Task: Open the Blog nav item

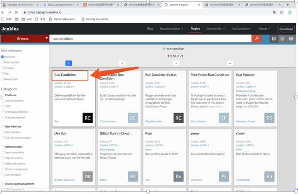Action: point(150,29)
